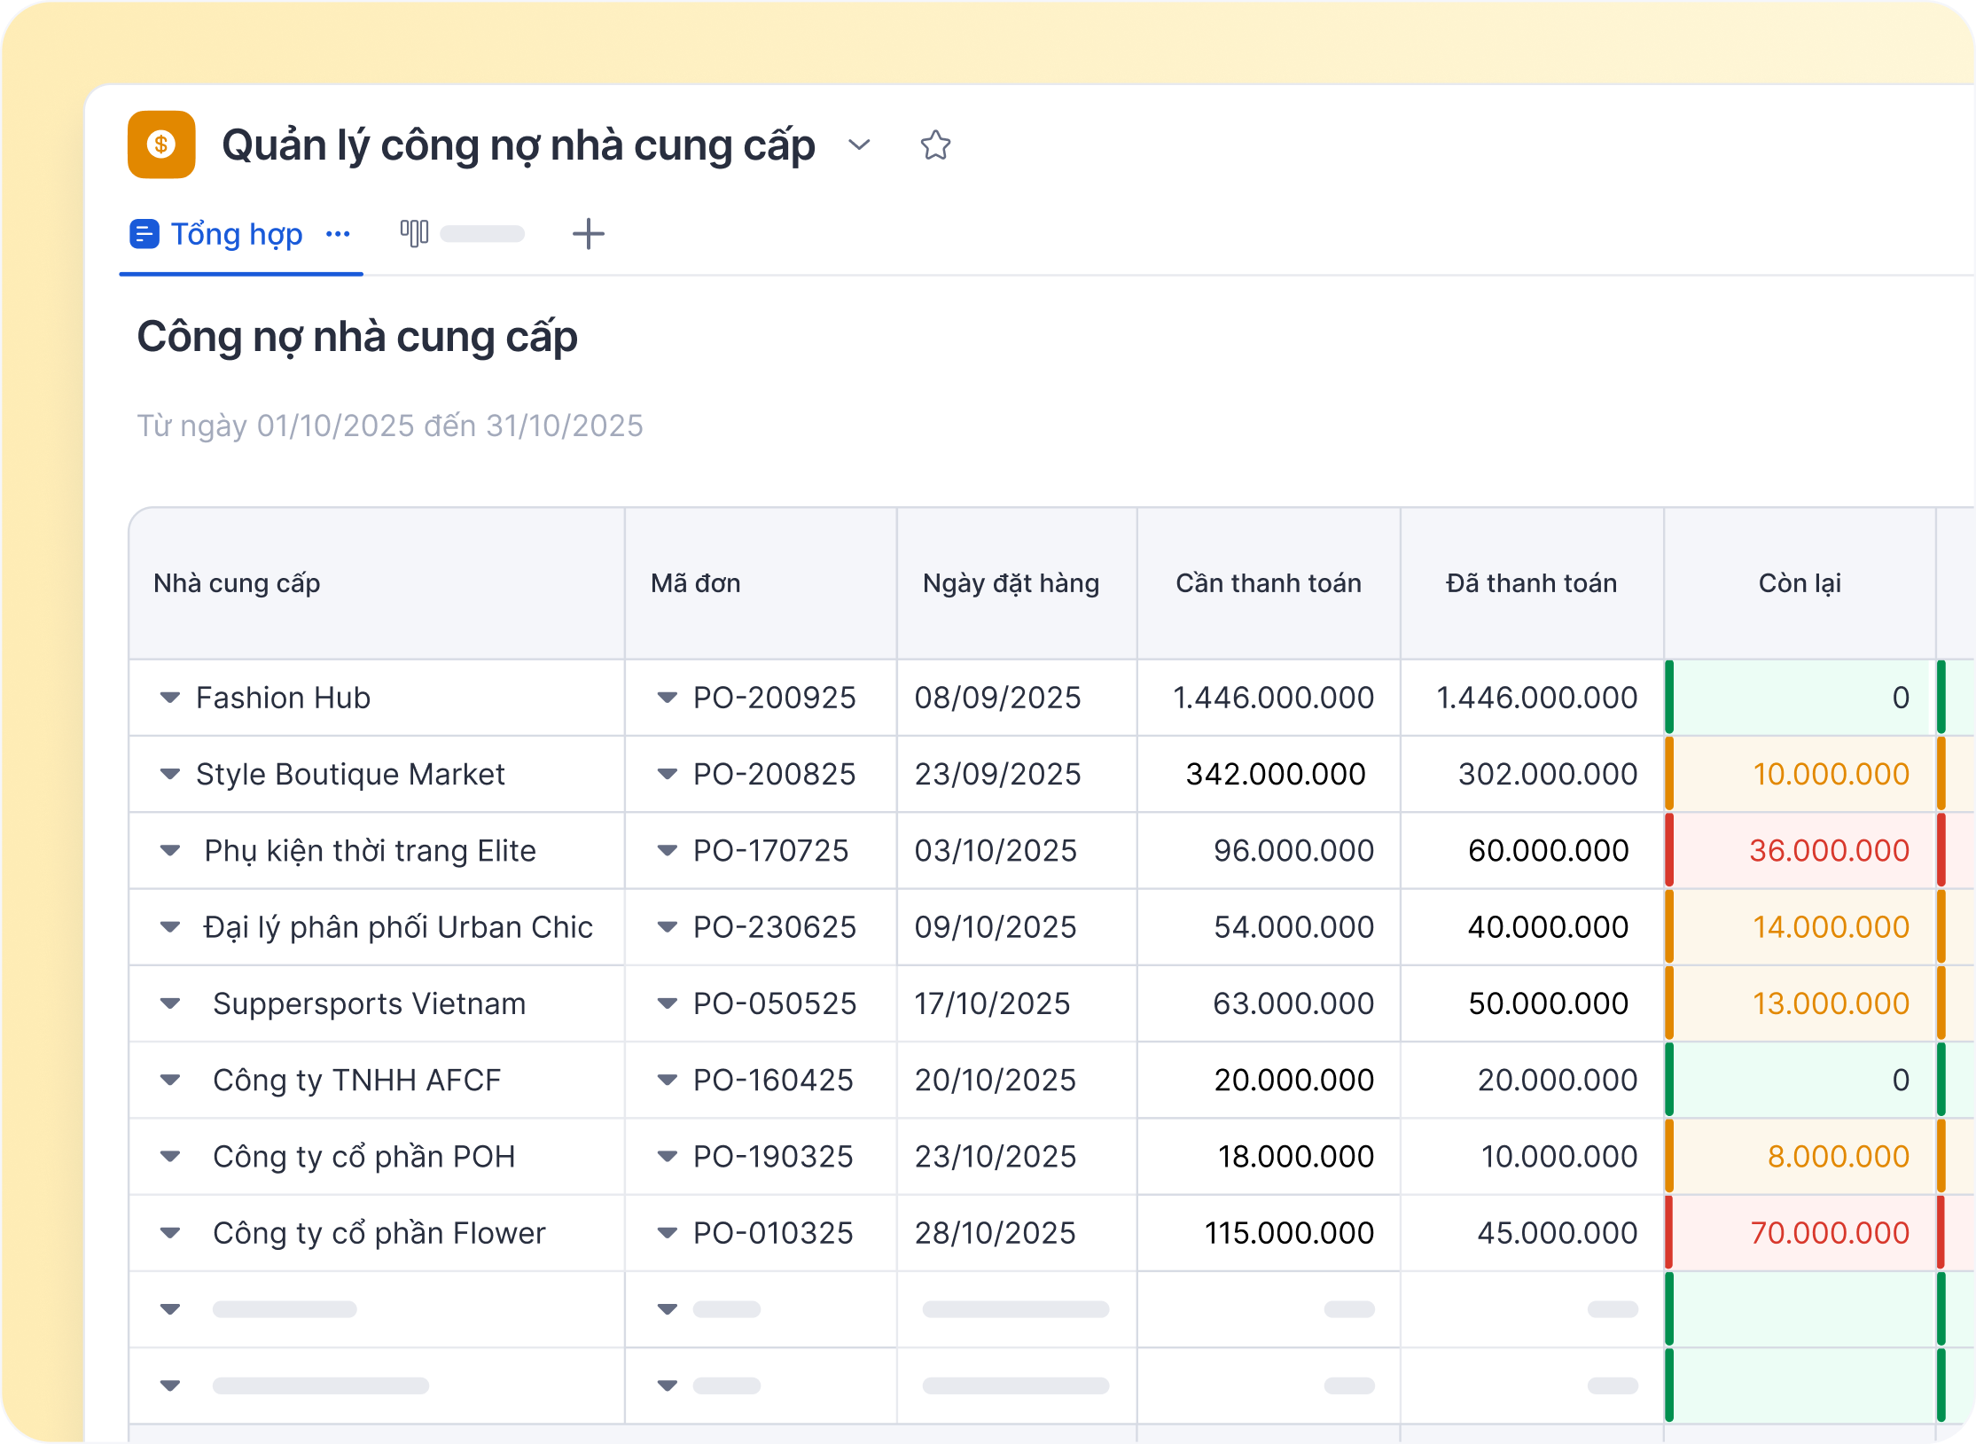This screenshot has height=1444, width=1976.
Task: Open dropdown for order PO-170725
Action: tap(667, 851)
